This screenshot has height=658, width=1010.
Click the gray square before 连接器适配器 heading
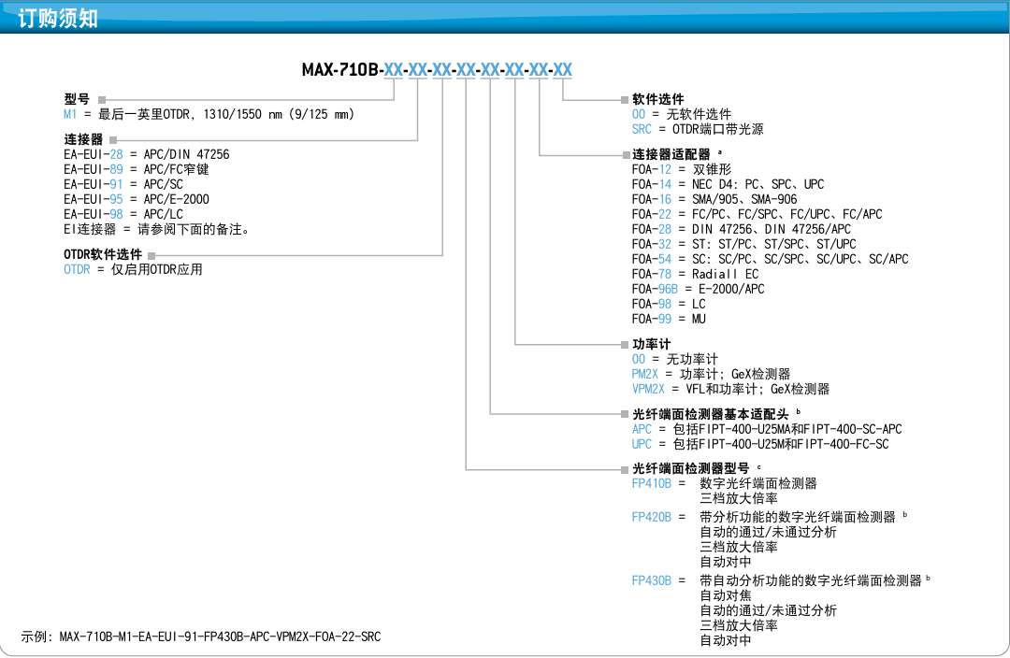point(624,154)
